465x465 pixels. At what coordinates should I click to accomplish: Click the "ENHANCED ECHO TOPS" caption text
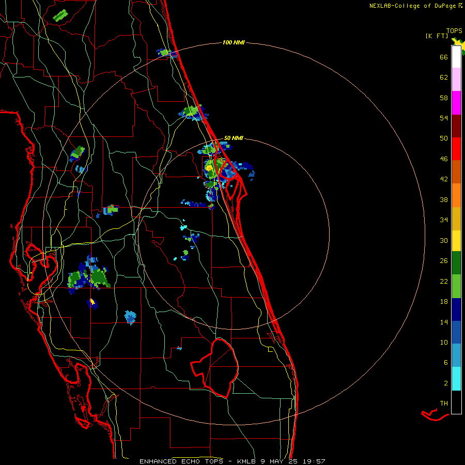click(x=181, y=461)
